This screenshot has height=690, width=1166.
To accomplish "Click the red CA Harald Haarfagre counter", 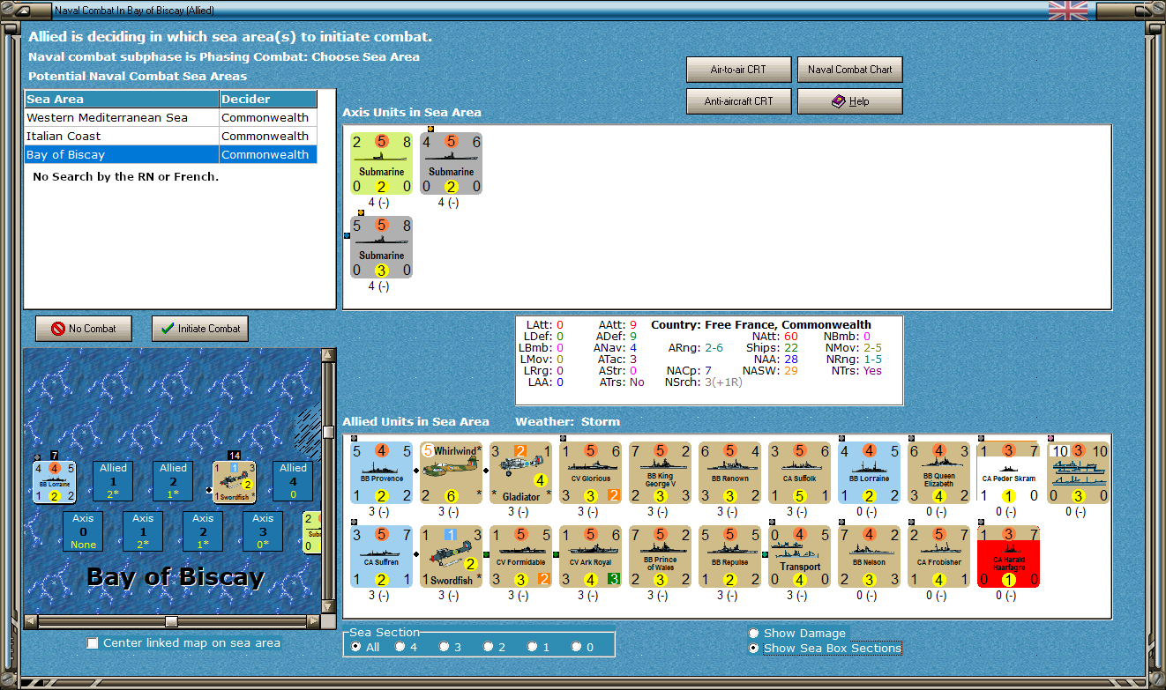I will pos(1009,557).
